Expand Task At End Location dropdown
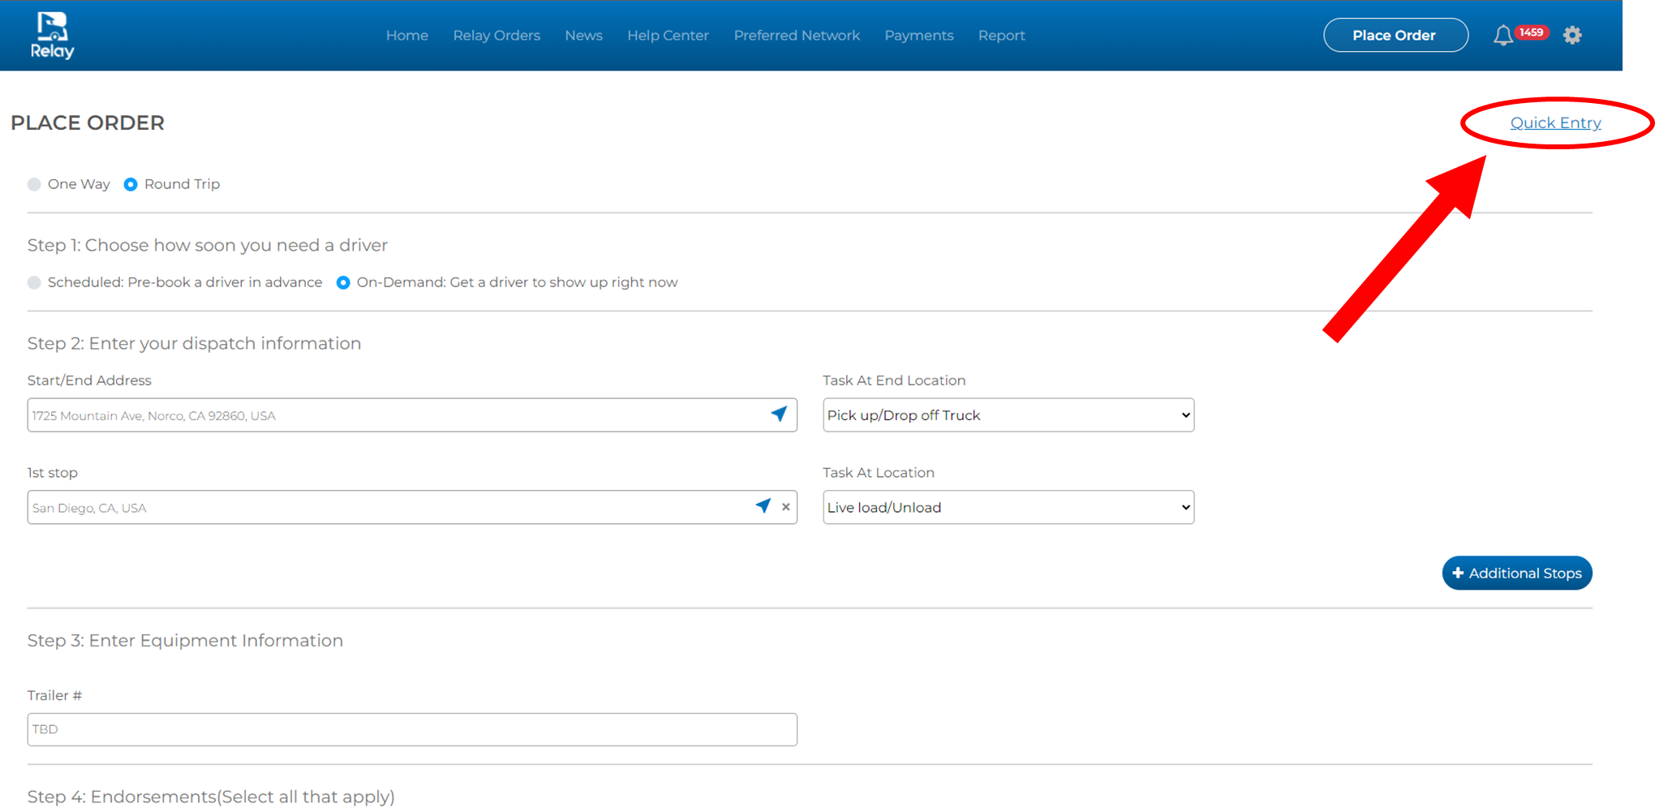This screenshot has height=812, width=1655. pos(1008,415)
